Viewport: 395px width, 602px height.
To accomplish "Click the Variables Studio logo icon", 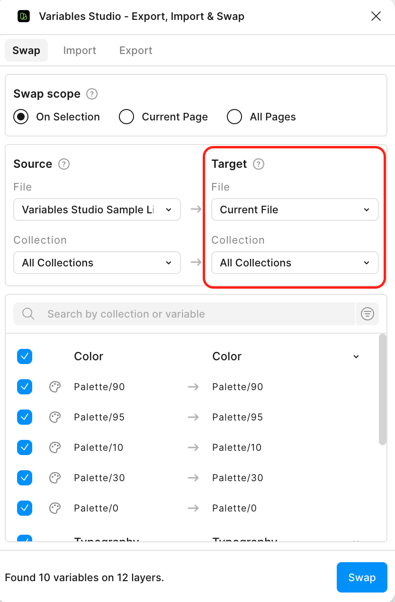I will [23, 16].
